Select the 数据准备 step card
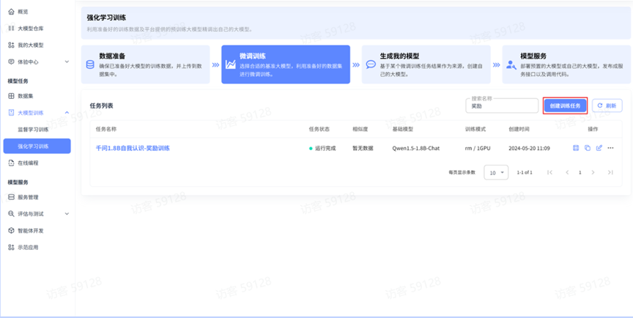633x318 pixels. click(145, 64)
